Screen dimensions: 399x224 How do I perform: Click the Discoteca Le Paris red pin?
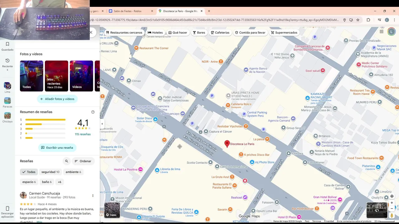(x=227, y=144)
